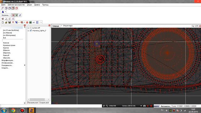Viewport: 201px width, 113px height.
Task: Untick the Impreza_Lights_F checkbox
Action: coord(31,30)
